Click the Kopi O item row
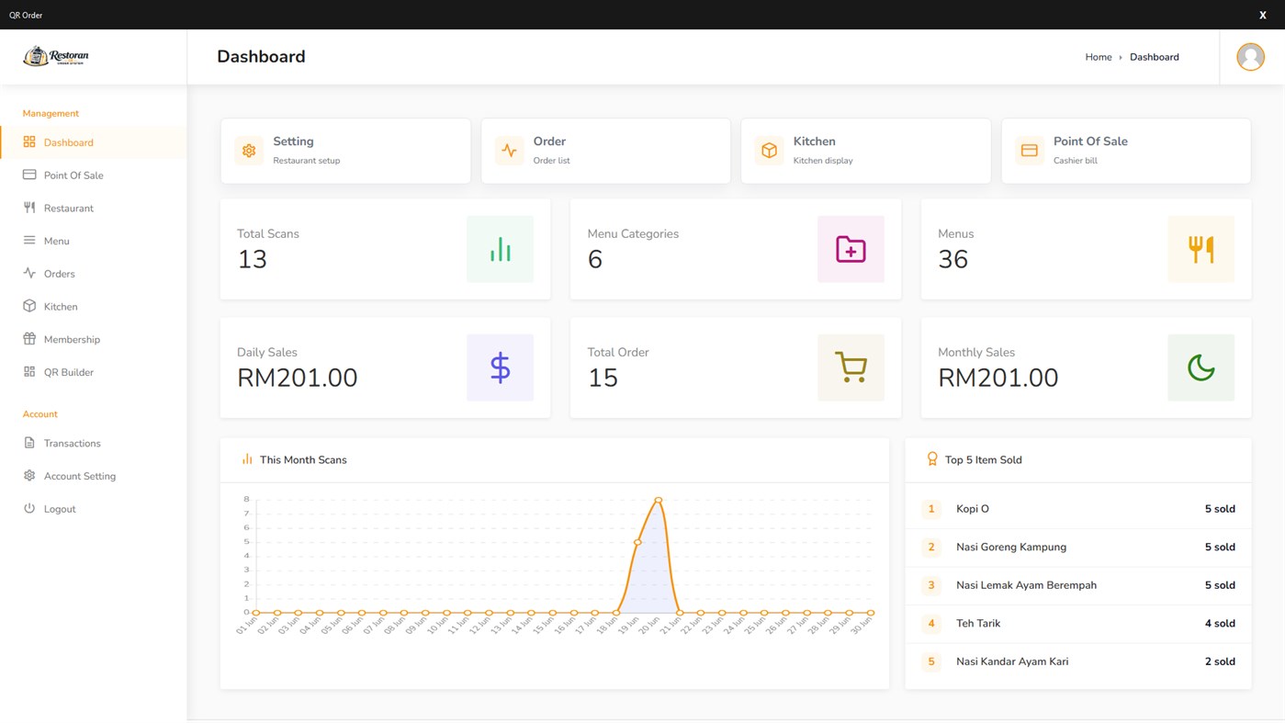1285x723 pixels. [x=1077, y=509]
